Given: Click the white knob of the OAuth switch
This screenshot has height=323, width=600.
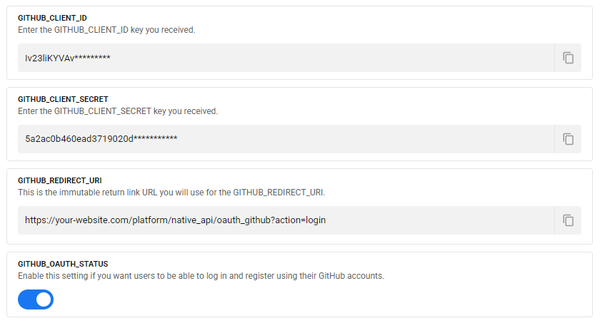Looking at the screenshot, I should 44,299.
